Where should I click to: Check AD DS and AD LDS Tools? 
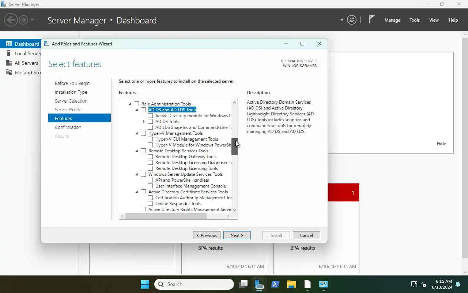(x=143, y=110)
